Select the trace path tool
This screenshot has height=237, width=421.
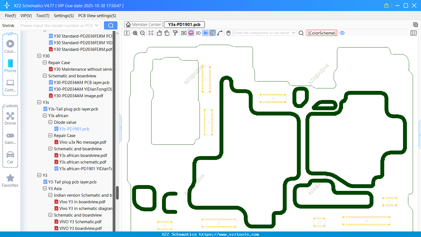(220, 33)
